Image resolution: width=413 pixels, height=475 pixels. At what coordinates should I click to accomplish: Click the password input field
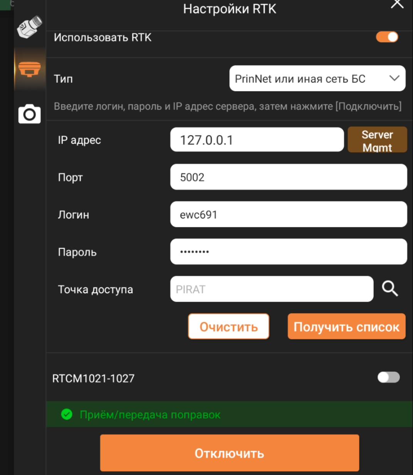[289, 252]
